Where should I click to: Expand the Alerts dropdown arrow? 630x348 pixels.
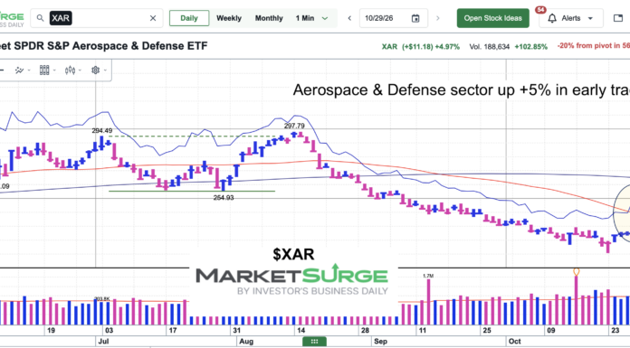[590, 18]
